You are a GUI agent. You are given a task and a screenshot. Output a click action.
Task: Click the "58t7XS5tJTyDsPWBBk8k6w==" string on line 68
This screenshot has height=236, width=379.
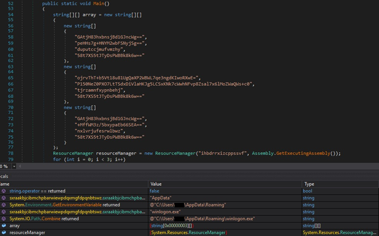point(110,96)
